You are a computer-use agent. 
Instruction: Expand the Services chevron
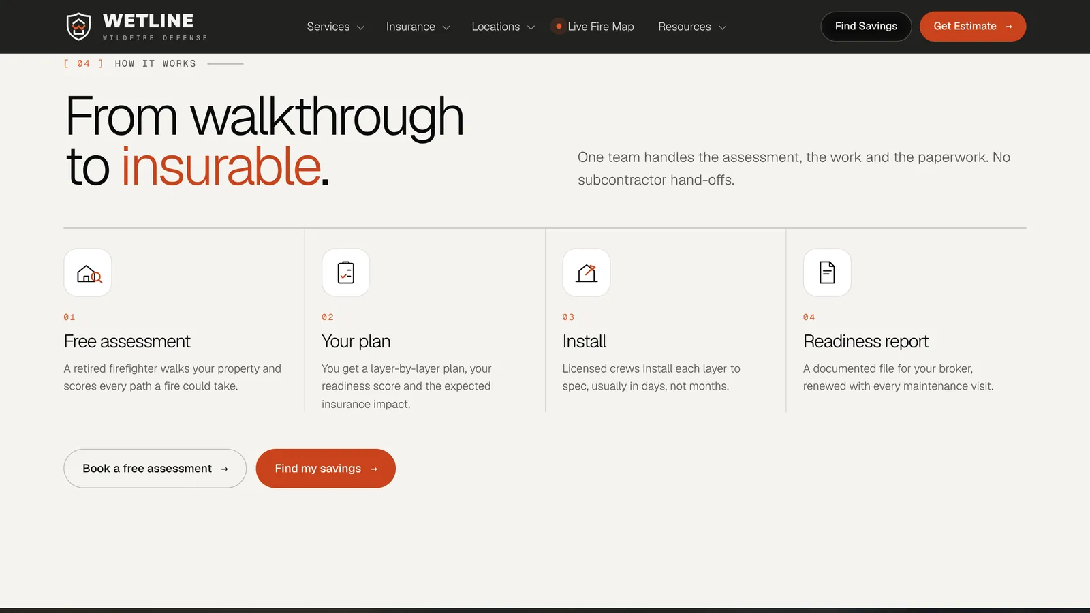point(361,27)
